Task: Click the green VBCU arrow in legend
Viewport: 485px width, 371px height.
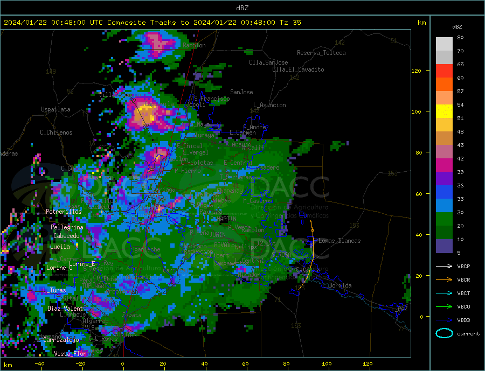Action: coord(444,307)
